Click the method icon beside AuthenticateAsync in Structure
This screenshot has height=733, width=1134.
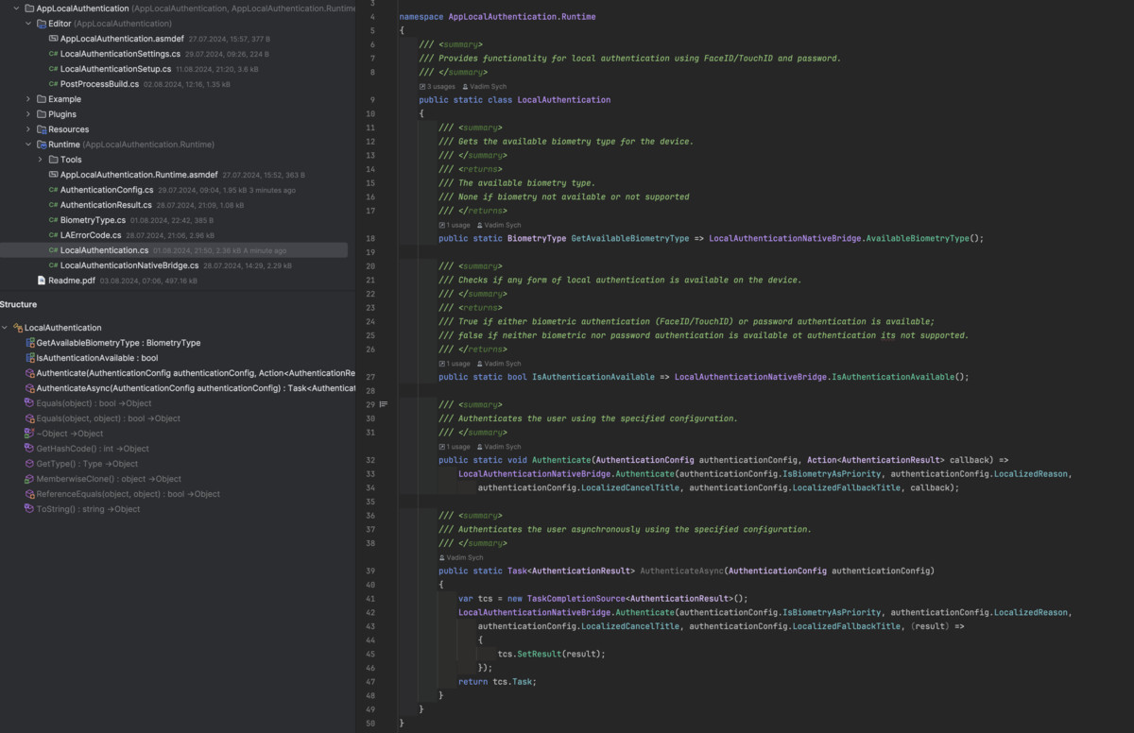pyautogui.click(x=29, y=388)
